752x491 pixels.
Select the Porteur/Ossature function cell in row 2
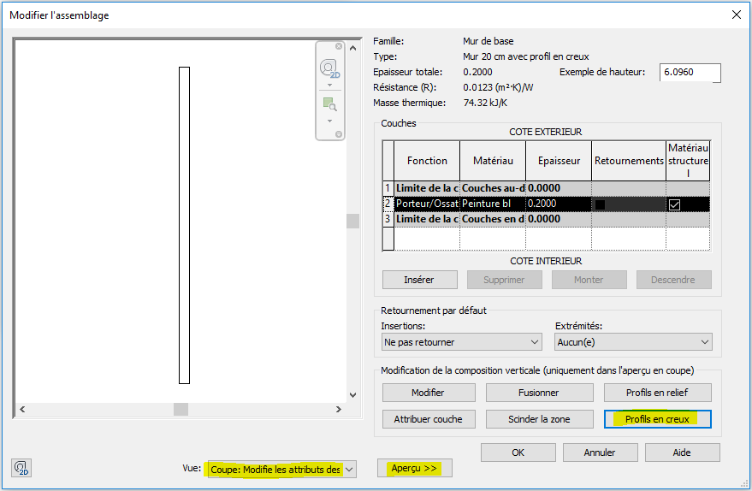(427, 204)
